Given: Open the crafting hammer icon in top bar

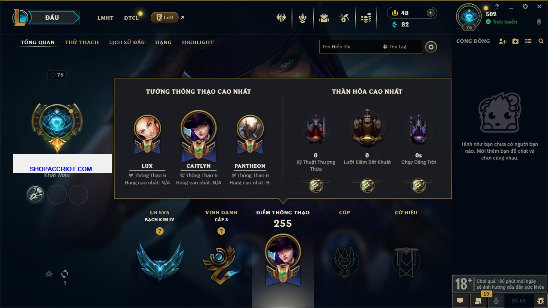Looking at the screenshot, I should (x=345, y=18).
